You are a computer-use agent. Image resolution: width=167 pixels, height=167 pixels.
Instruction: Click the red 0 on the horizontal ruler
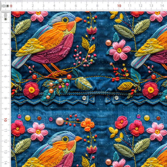pos(11,6)
